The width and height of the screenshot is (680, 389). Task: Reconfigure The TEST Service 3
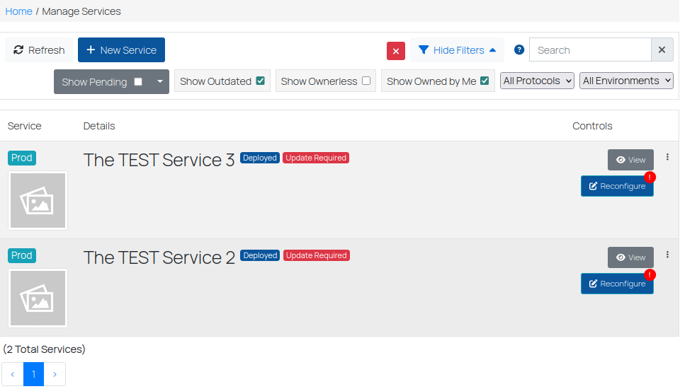pos(617,186)
